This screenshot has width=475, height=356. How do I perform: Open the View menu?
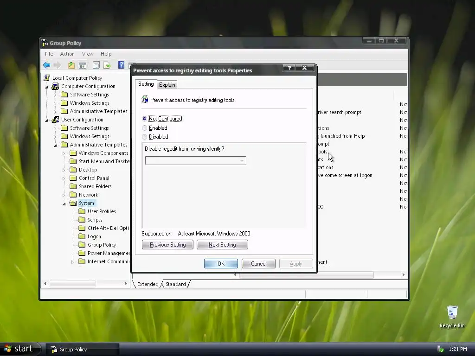pos(88,54)
